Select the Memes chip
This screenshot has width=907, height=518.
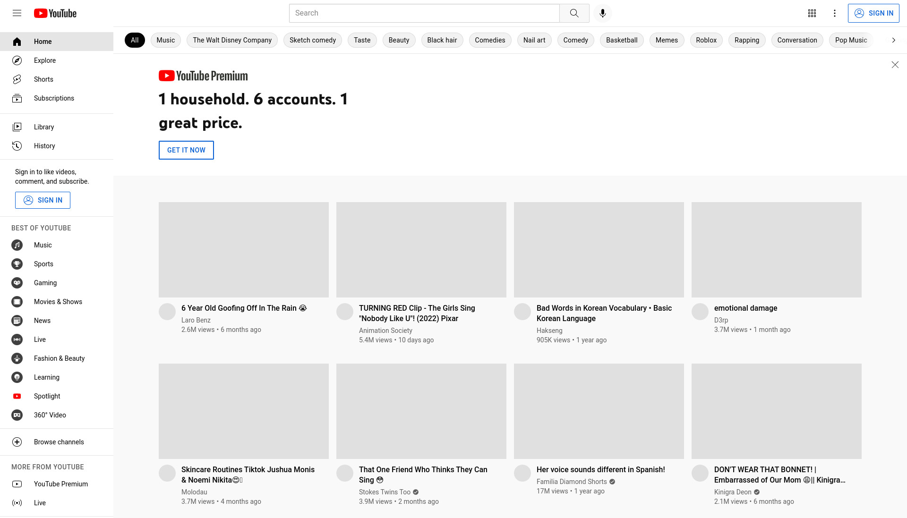pyautogui.click(x=667, y=40)
